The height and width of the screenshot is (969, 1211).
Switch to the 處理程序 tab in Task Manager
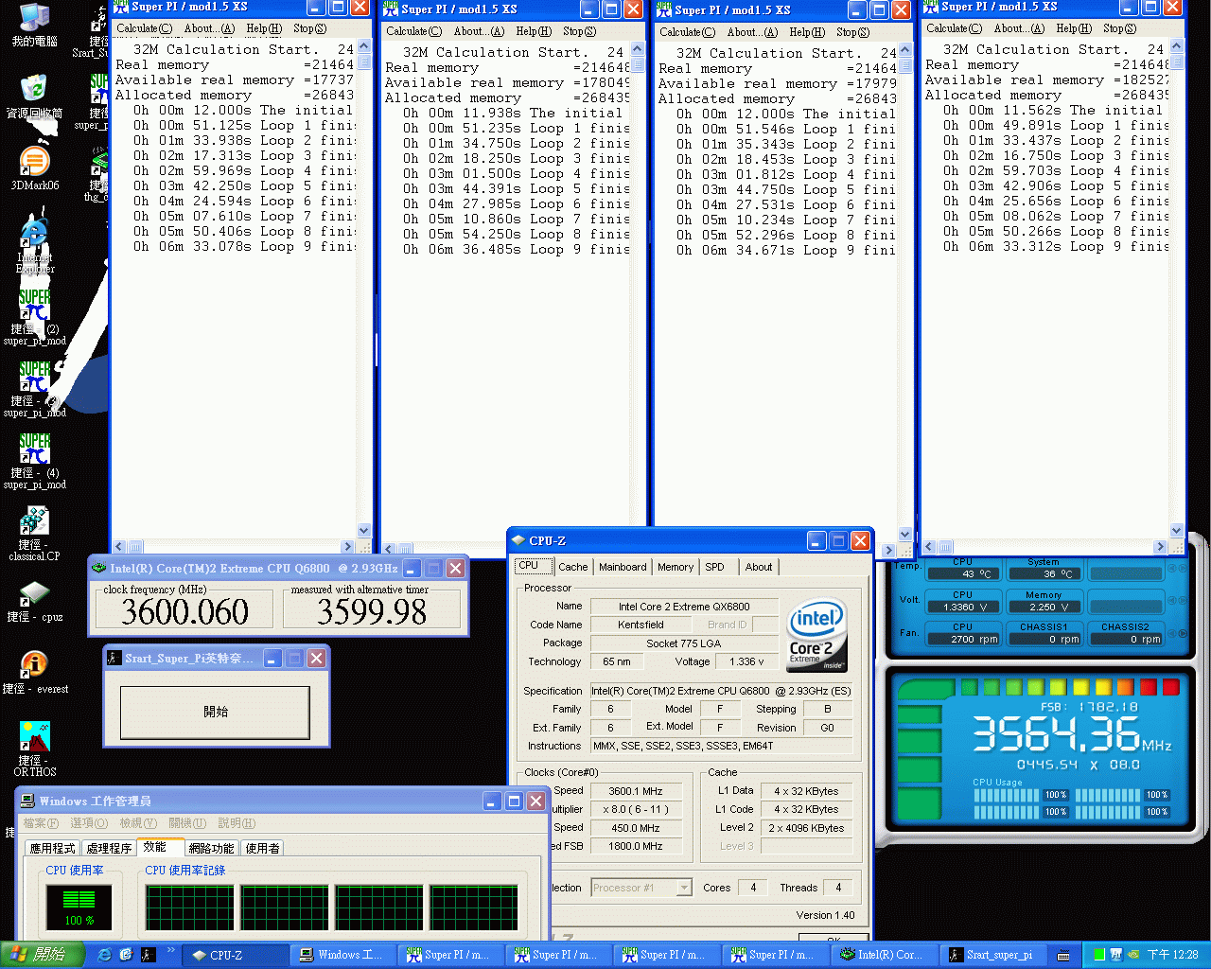[x=108, y=847]
